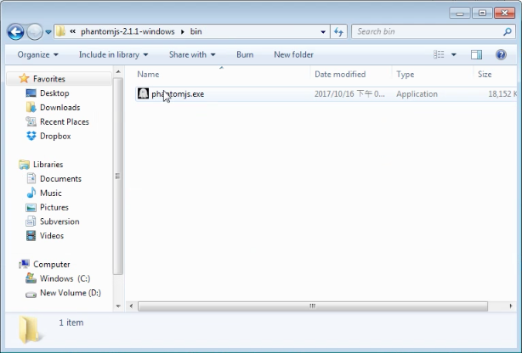Open Downloads in the navigation pane
Viewport: 522px width, 353px height.
60,108
